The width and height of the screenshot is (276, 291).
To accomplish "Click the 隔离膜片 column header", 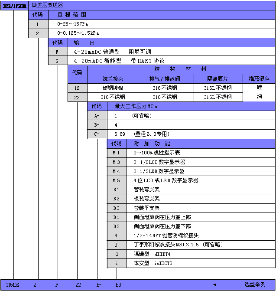I will pyautogui.click(x=218, y=78).
